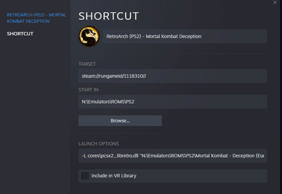This screenshot has width=282, height=194.
Task: Edit the Launch Options field
Action: tap(173, 156)
